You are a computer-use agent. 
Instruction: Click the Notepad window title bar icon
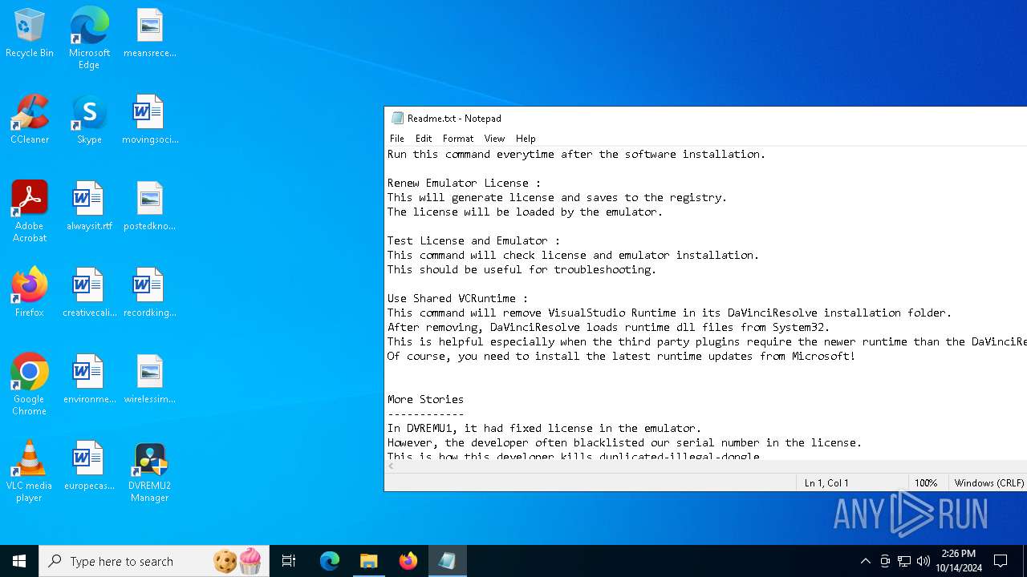397,118
